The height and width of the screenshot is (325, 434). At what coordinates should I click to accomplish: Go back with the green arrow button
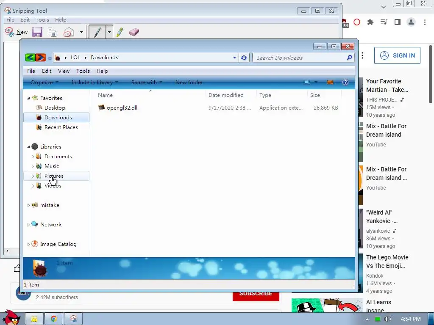[x=30, y=58]
